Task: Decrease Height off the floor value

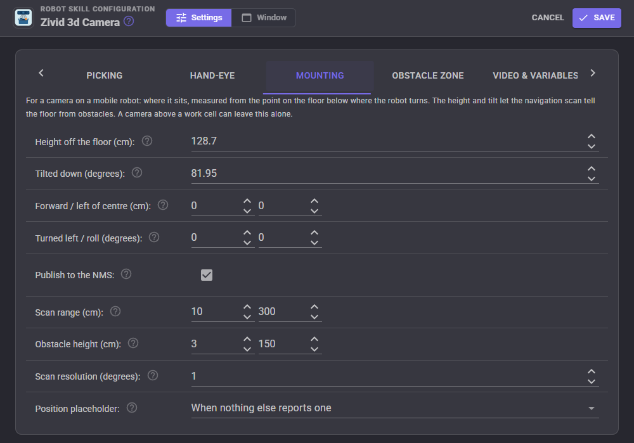Action: [591, 146]
